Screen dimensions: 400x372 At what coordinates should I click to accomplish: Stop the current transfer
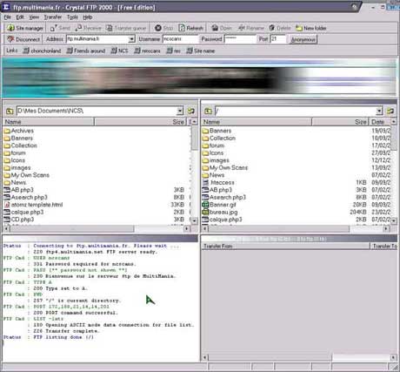[164, 28]
